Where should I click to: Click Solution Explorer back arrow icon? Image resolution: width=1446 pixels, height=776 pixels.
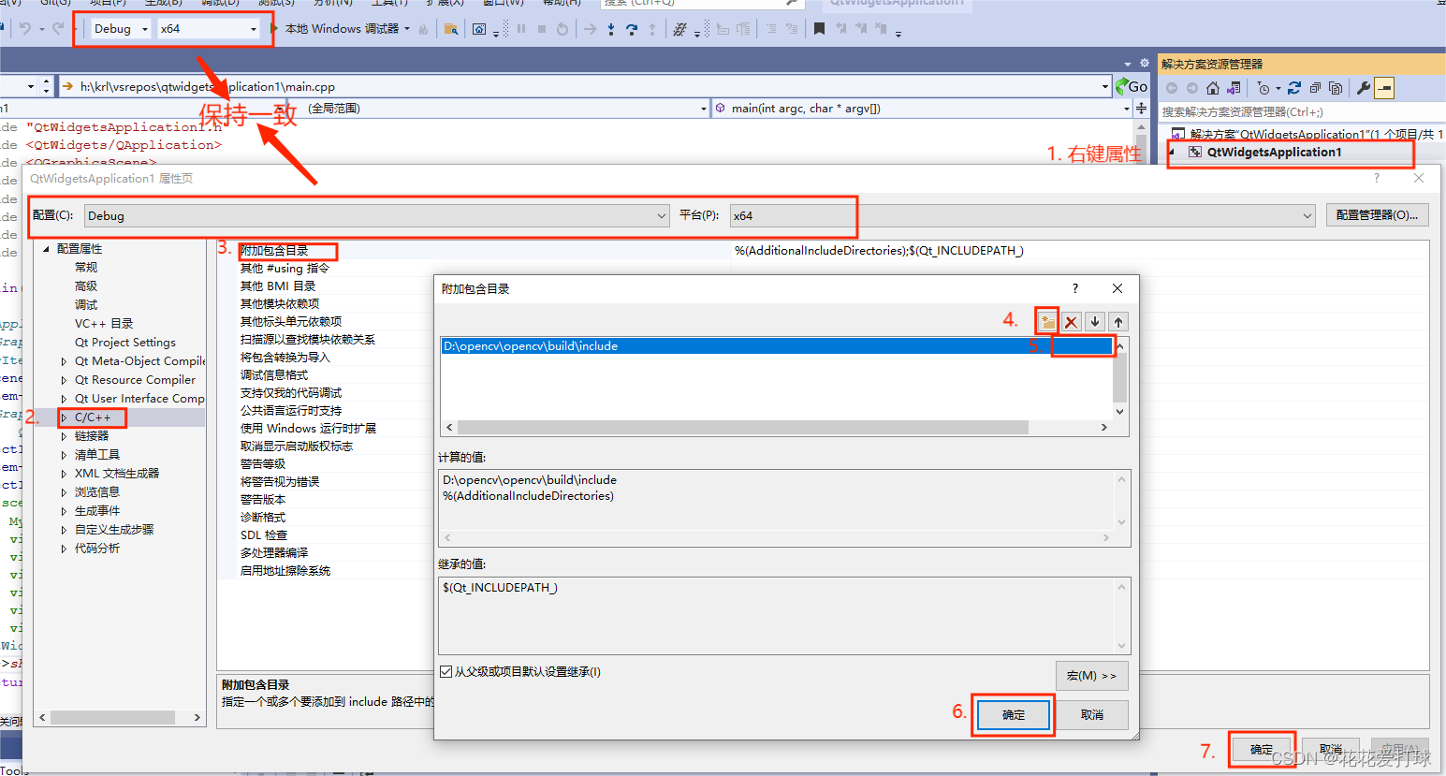(x=1172, y=88)
